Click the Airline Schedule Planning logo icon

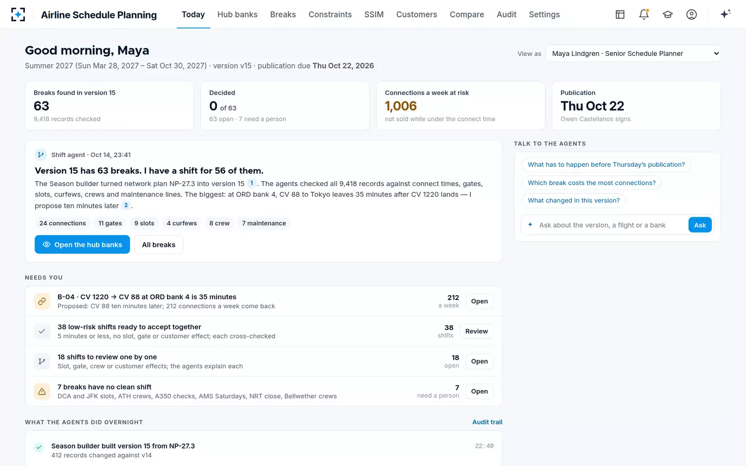tap(18, 14)
